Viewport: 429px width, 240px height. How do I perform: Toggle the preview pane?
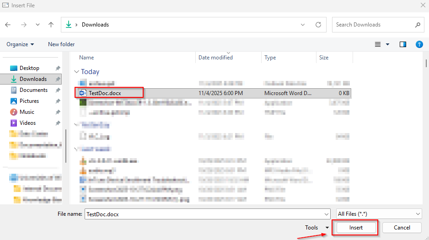click(403, 44)
